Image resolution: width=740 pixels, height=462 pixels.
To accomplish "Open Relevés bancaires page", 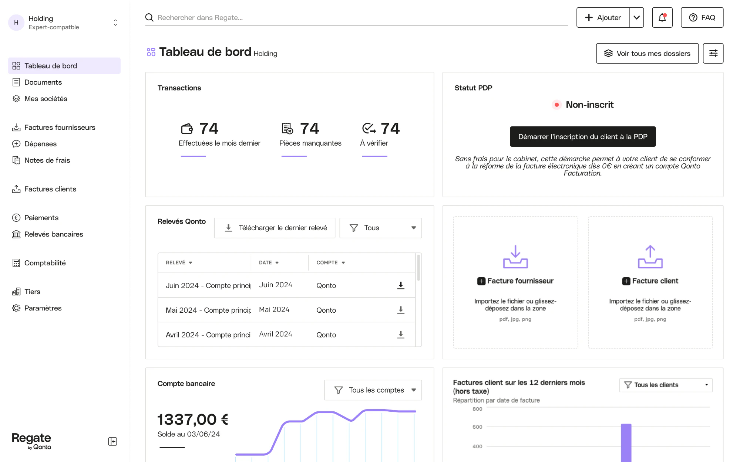I will [64, 234].
